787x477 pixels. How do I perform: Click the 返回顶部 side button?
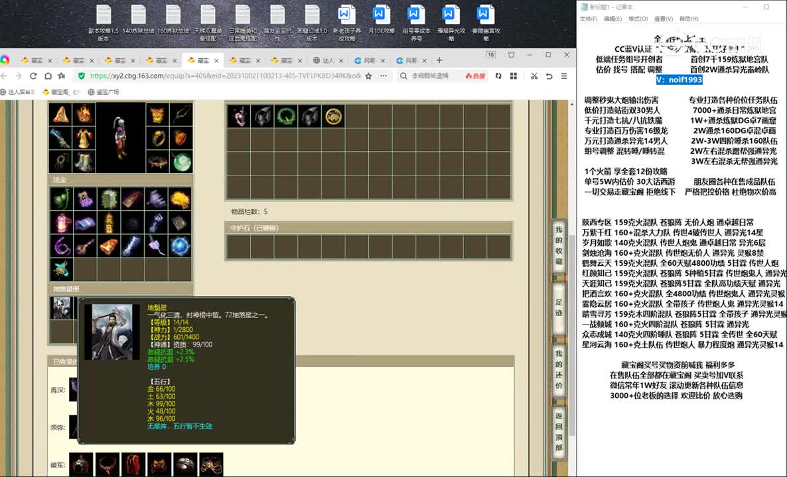point(559,431)
